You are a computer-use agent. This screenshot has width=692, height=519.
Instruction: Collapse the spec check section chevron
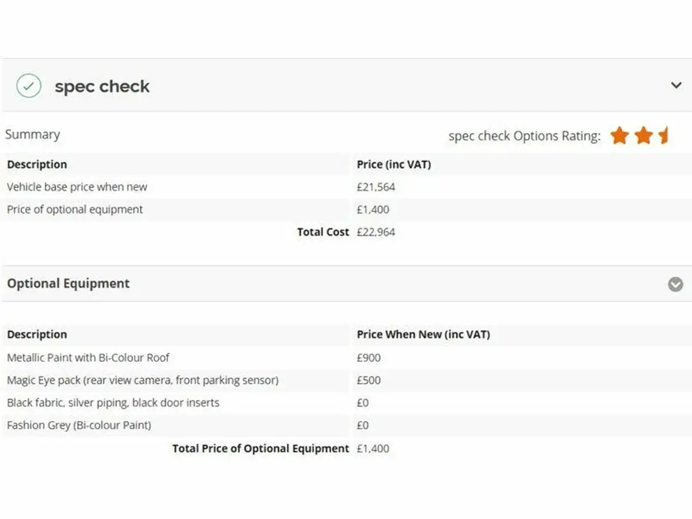(x=676, y=85)
